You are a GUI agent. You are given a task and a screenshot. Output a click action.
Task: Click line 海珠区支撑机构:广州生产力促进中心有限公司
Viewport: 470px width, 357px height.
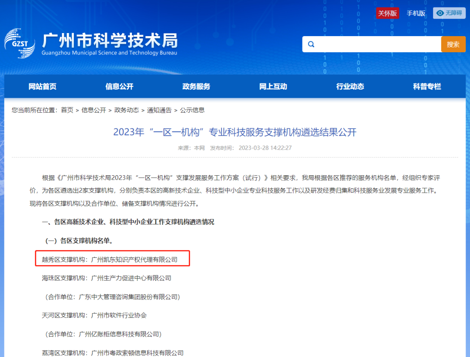(107, 278)
